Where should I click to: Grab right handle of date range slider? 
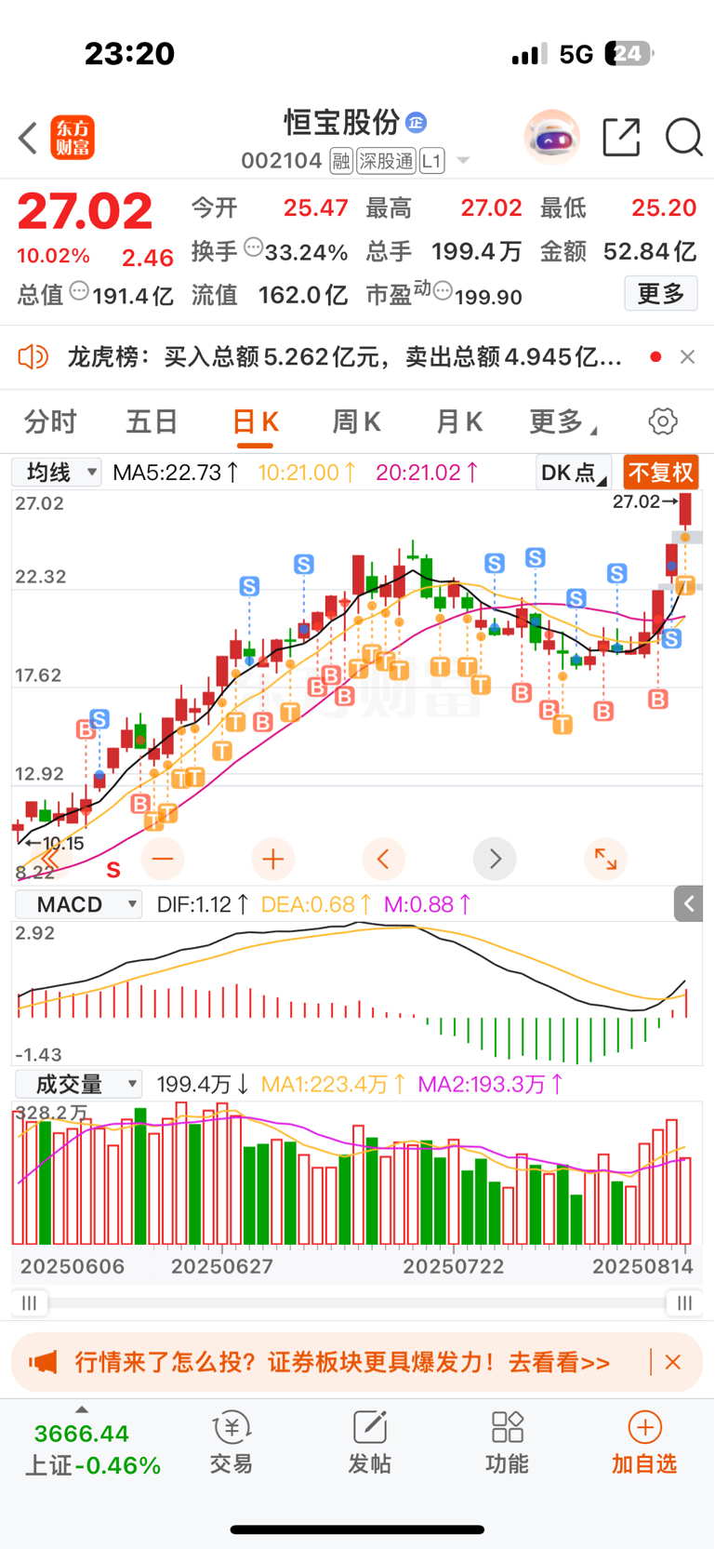click(684, 1302)
